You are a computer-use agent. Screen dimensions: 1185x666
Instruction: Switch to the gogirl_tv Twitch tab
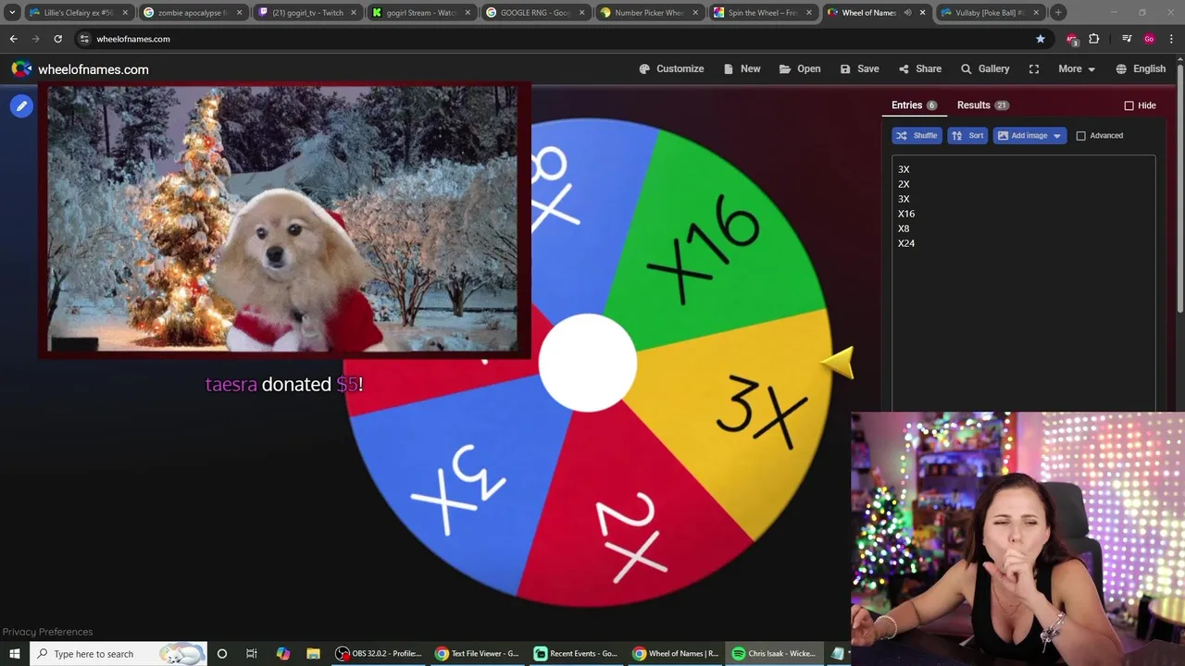point(308,13)
